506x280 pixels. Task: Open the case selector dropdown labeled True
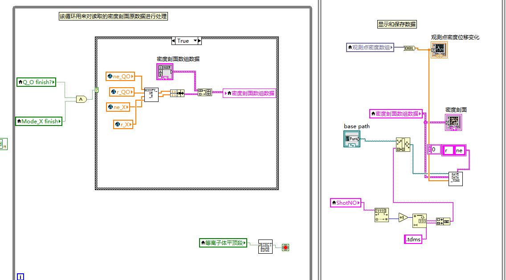pos(186,41)
